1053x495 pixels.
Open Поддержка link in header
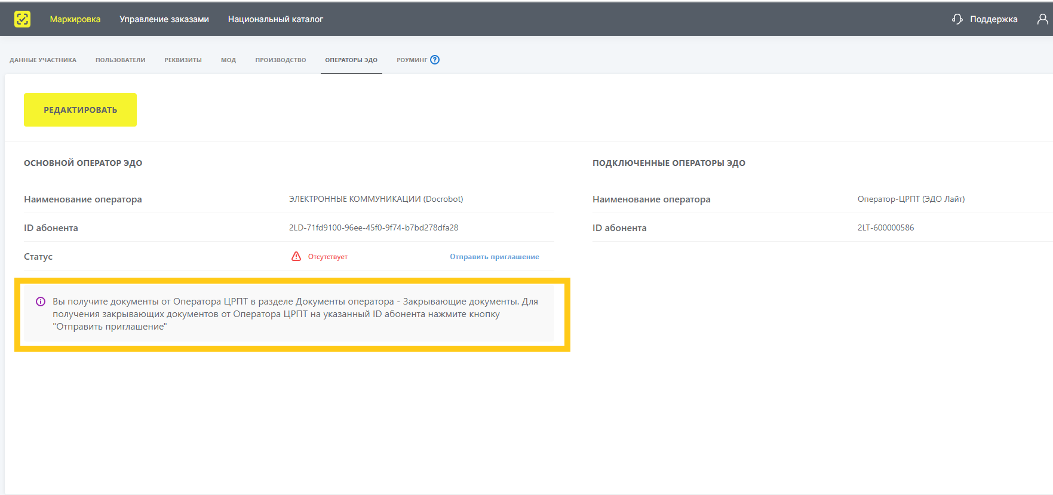(993, 19)
